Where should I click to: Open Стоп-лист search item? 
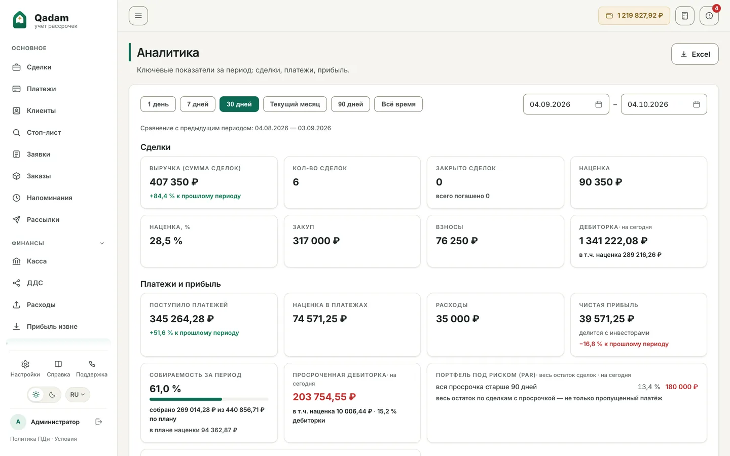[58, 132]
